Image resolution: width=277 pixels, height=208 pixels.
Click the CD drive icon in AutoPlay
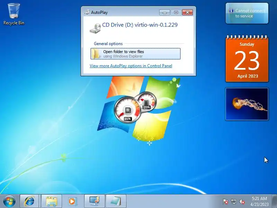95,28
